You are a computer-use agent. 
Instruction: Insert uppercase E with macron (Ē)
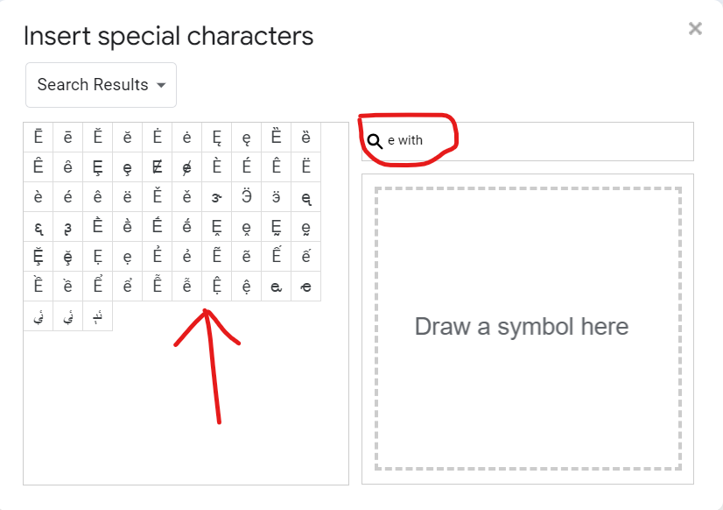pyautogui.click(x=39, y=137)
